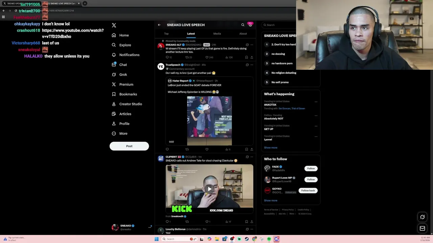This screenshot has height=243, width=433.
Task: Open options for the #AKOTSK trend
Action: click(x=316, y=102)
